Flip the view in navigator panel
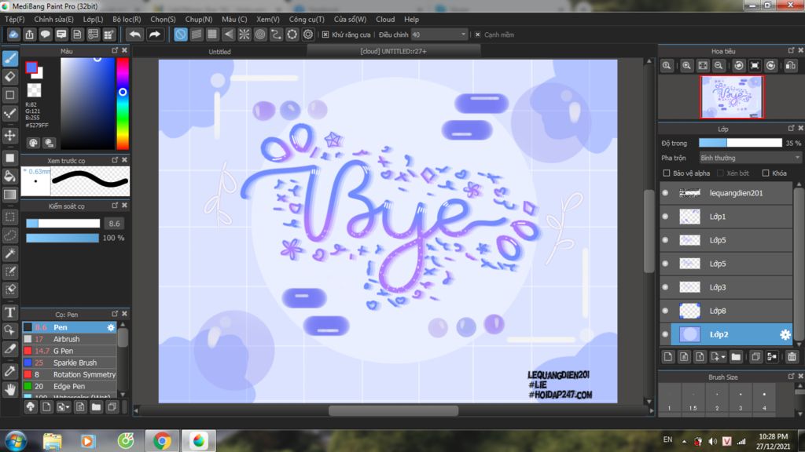805x452 pixels. [791, 66]
